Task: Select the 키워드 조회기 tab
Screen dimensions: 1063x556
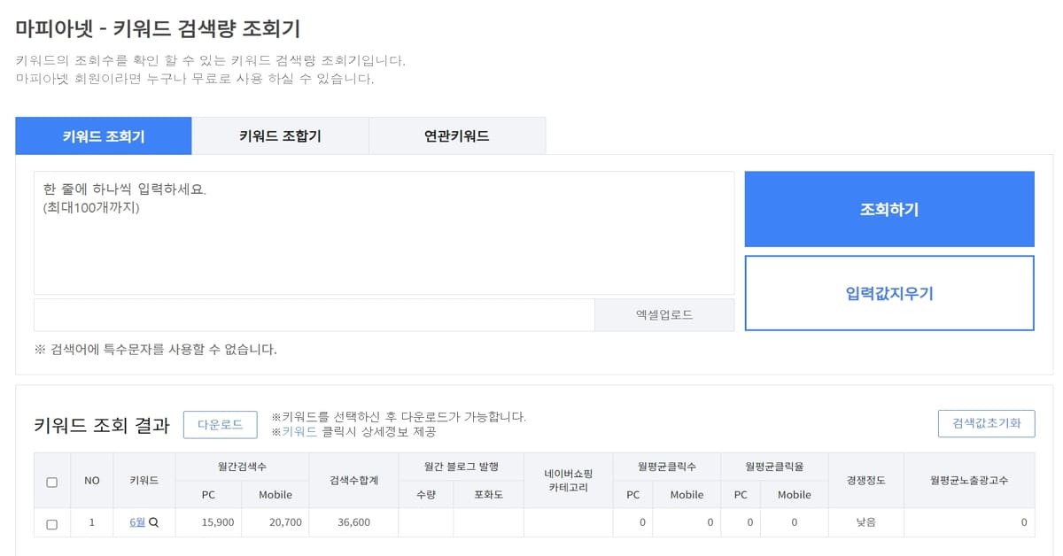Action: (x=103, y=135)
